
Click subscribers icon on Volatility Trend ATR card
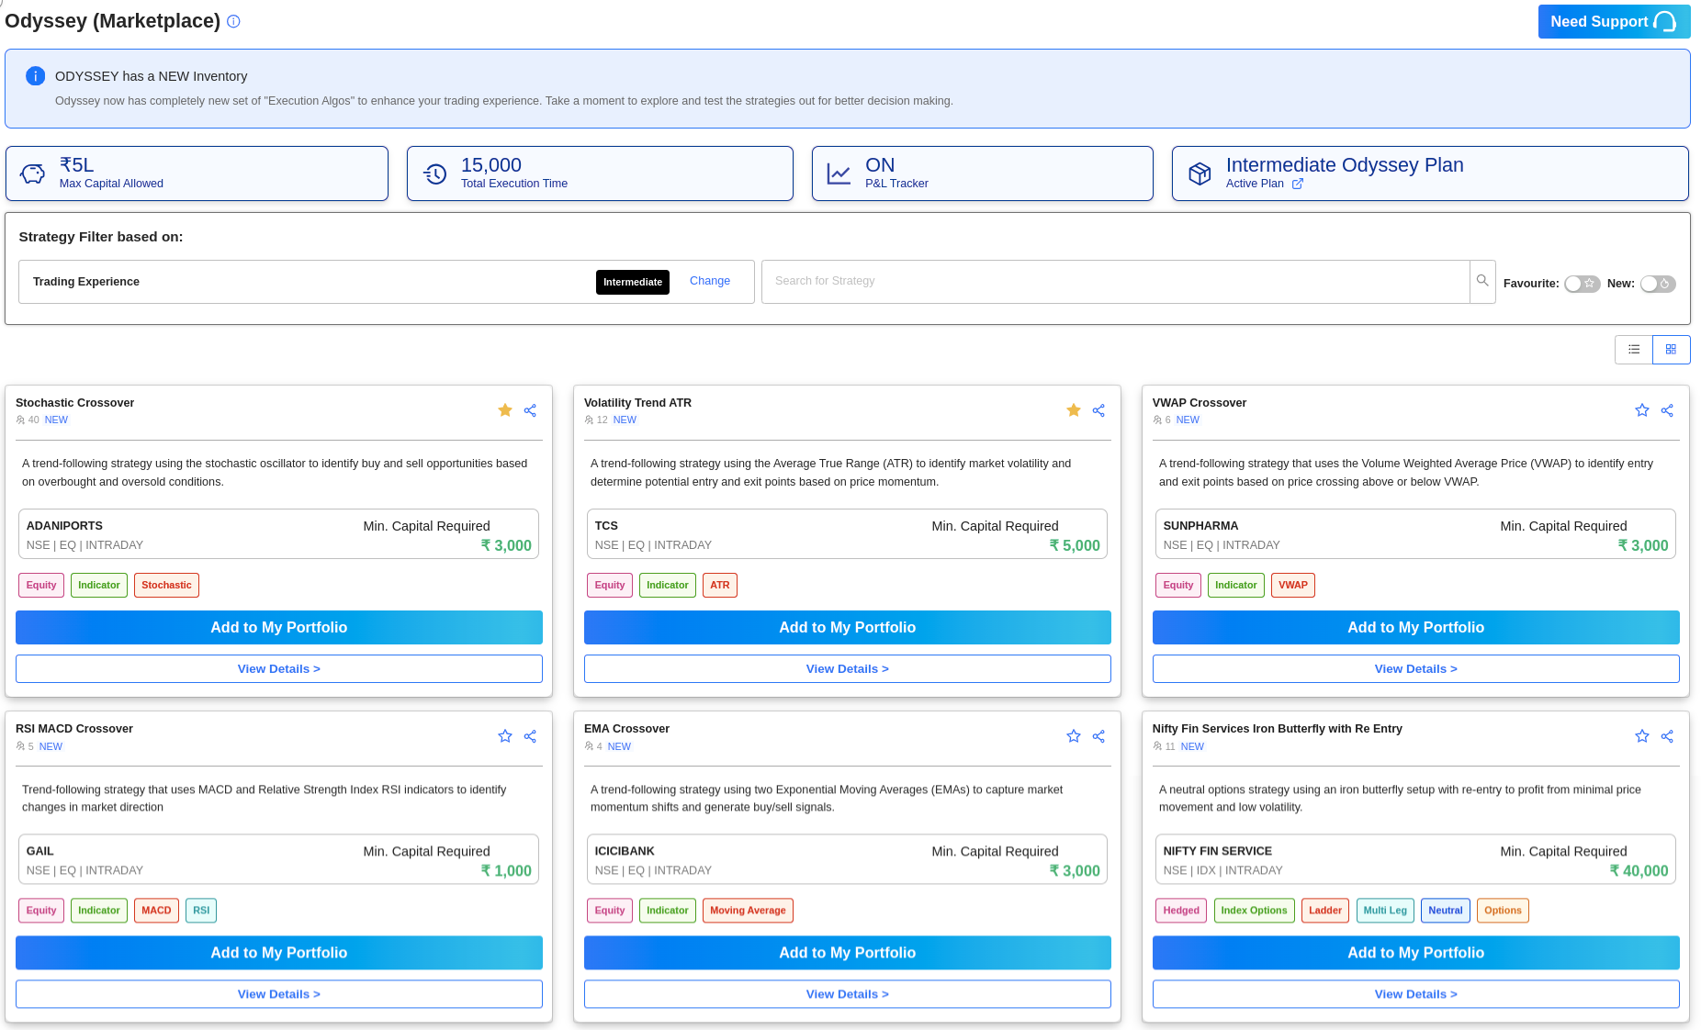coord(589,420)
